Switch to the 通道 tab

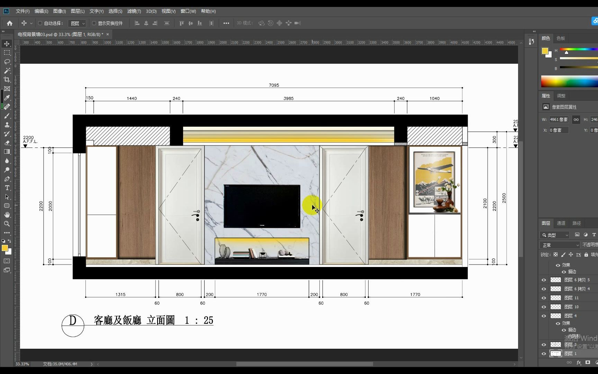pyautogui.click(x=561, y=223)
